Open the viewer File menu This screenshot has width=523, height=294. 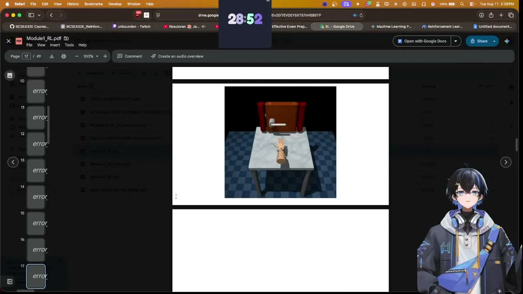[29, 45]
